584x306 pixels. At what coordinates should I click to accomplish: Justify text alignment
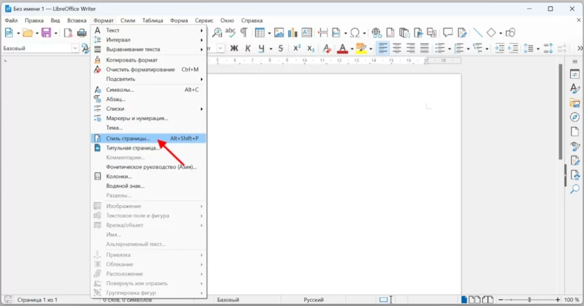point(424,48)
